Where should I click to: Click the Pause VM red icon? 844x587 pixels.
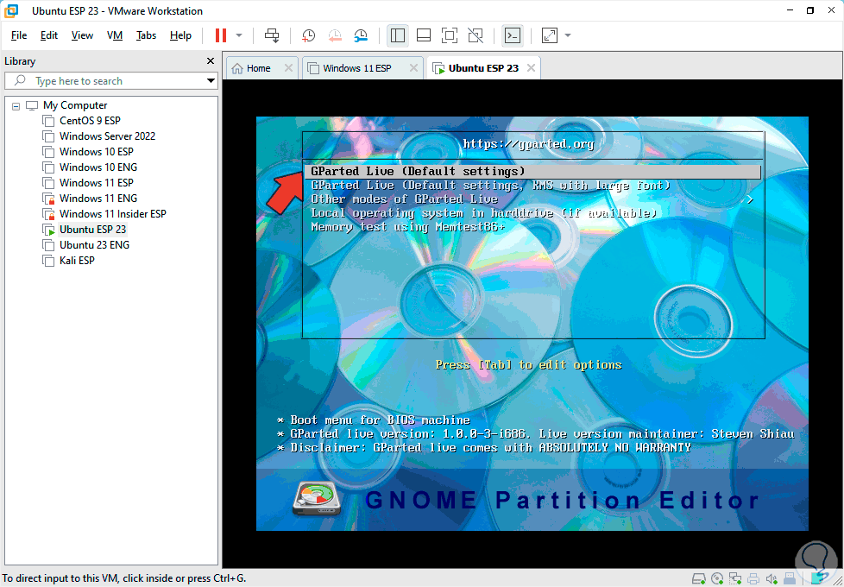(x=221, y=35)
